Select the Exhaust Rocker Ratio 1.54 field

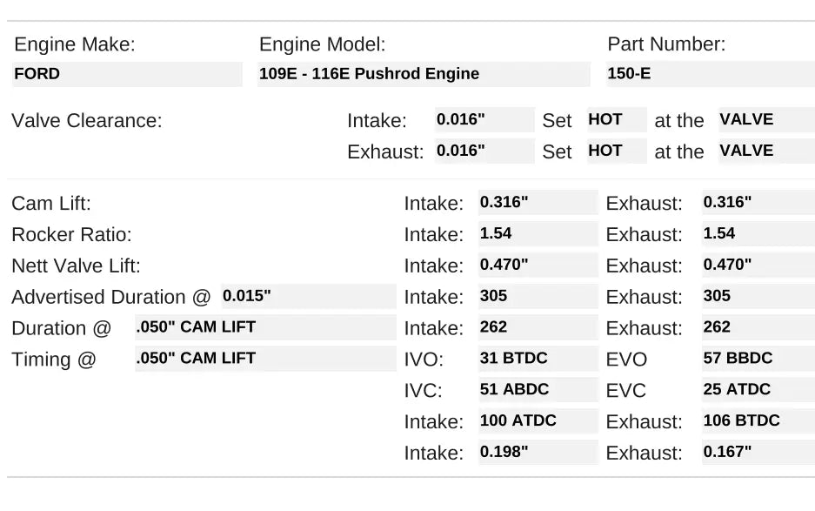tap(758, 234)
